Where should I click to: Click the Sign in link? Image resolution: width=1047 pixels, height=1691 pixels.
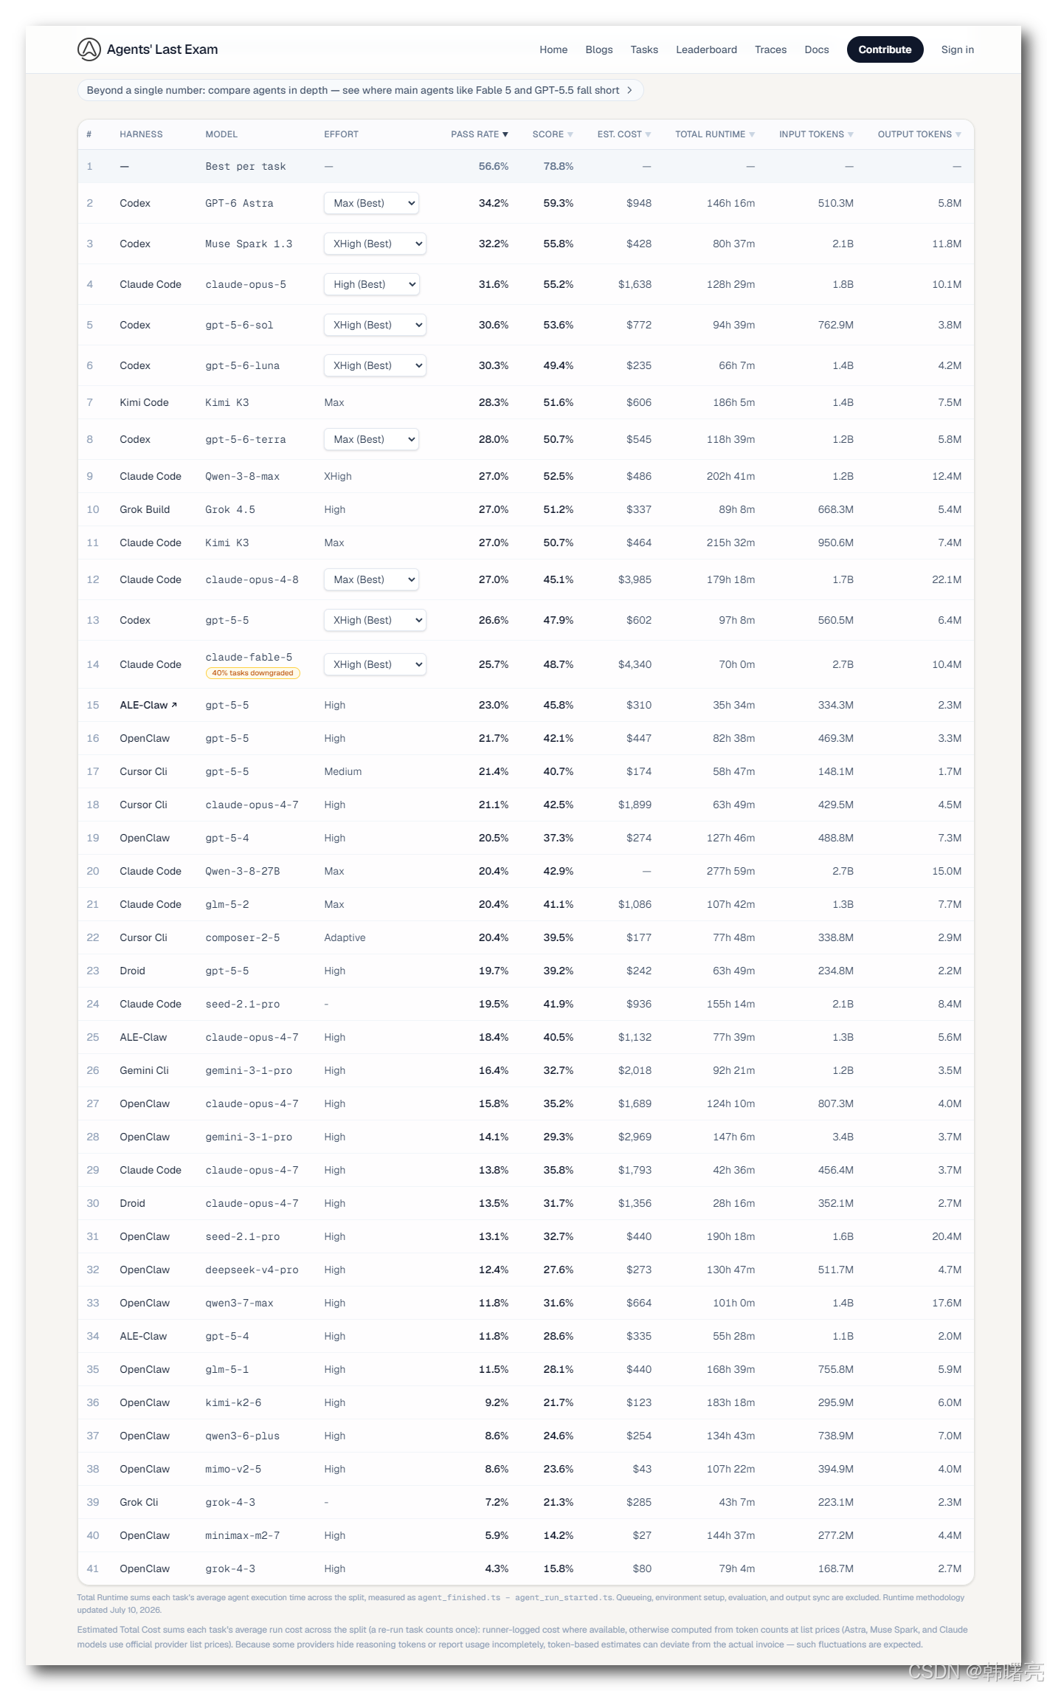point(957,49)
